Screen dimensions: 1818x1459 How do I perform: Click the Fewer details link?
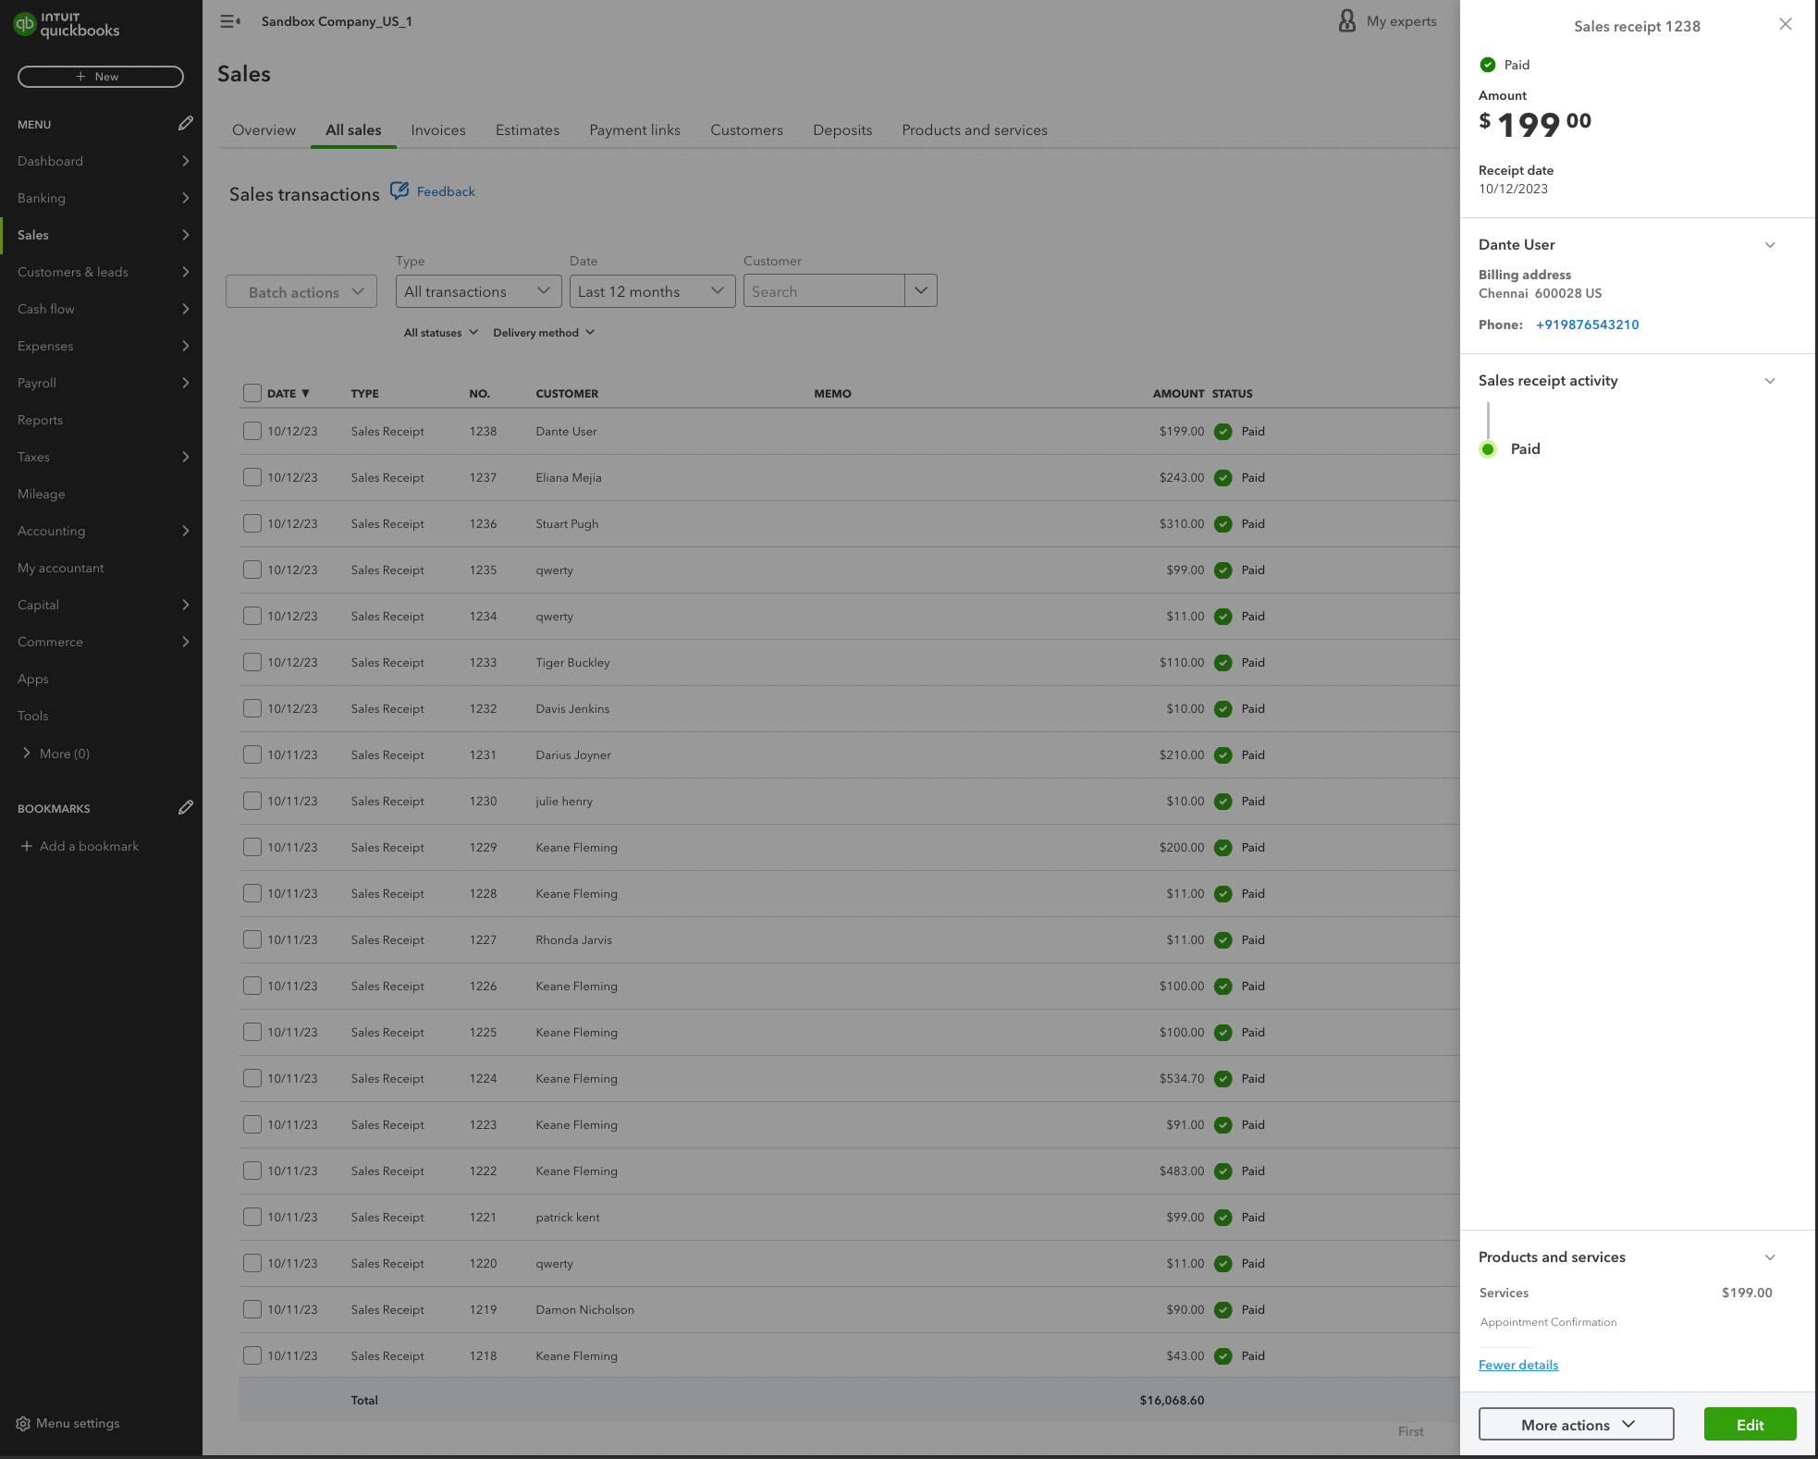click(x=1517, y=1366)
